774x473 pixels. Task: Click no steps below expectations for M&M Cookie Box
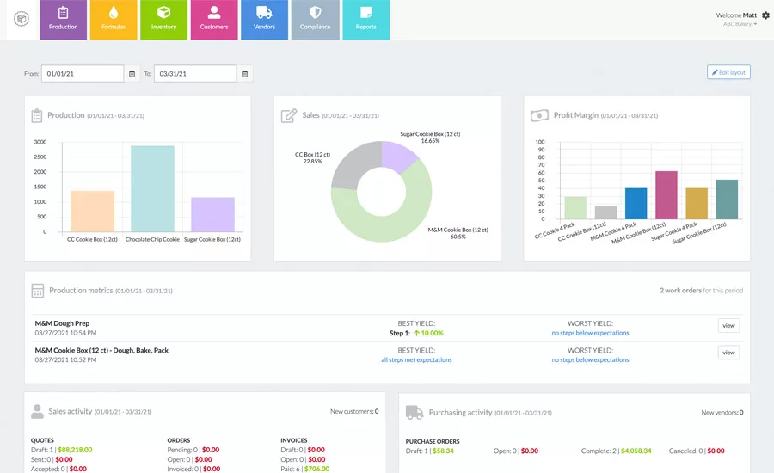590,360
